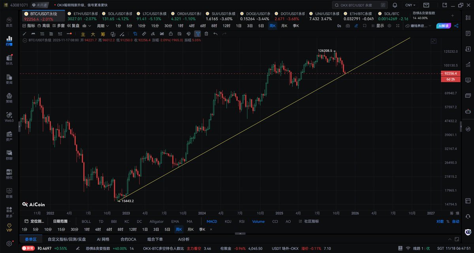Open the 周期 period dropdown

point(103,26)
